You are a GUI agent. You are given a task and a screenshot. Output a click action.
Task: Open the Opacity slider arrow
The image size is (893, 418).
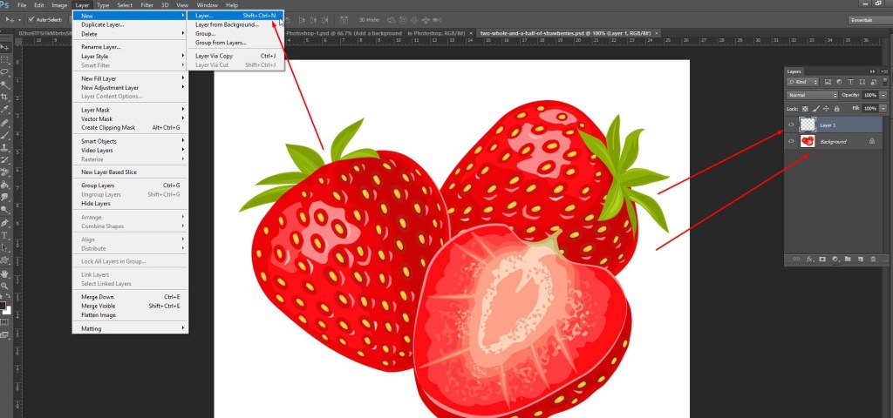pyautogui.click(x=883, y=95)
